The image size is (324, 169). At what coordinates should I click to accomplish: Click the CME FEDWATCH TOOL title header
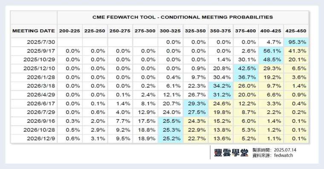point(182,17)
